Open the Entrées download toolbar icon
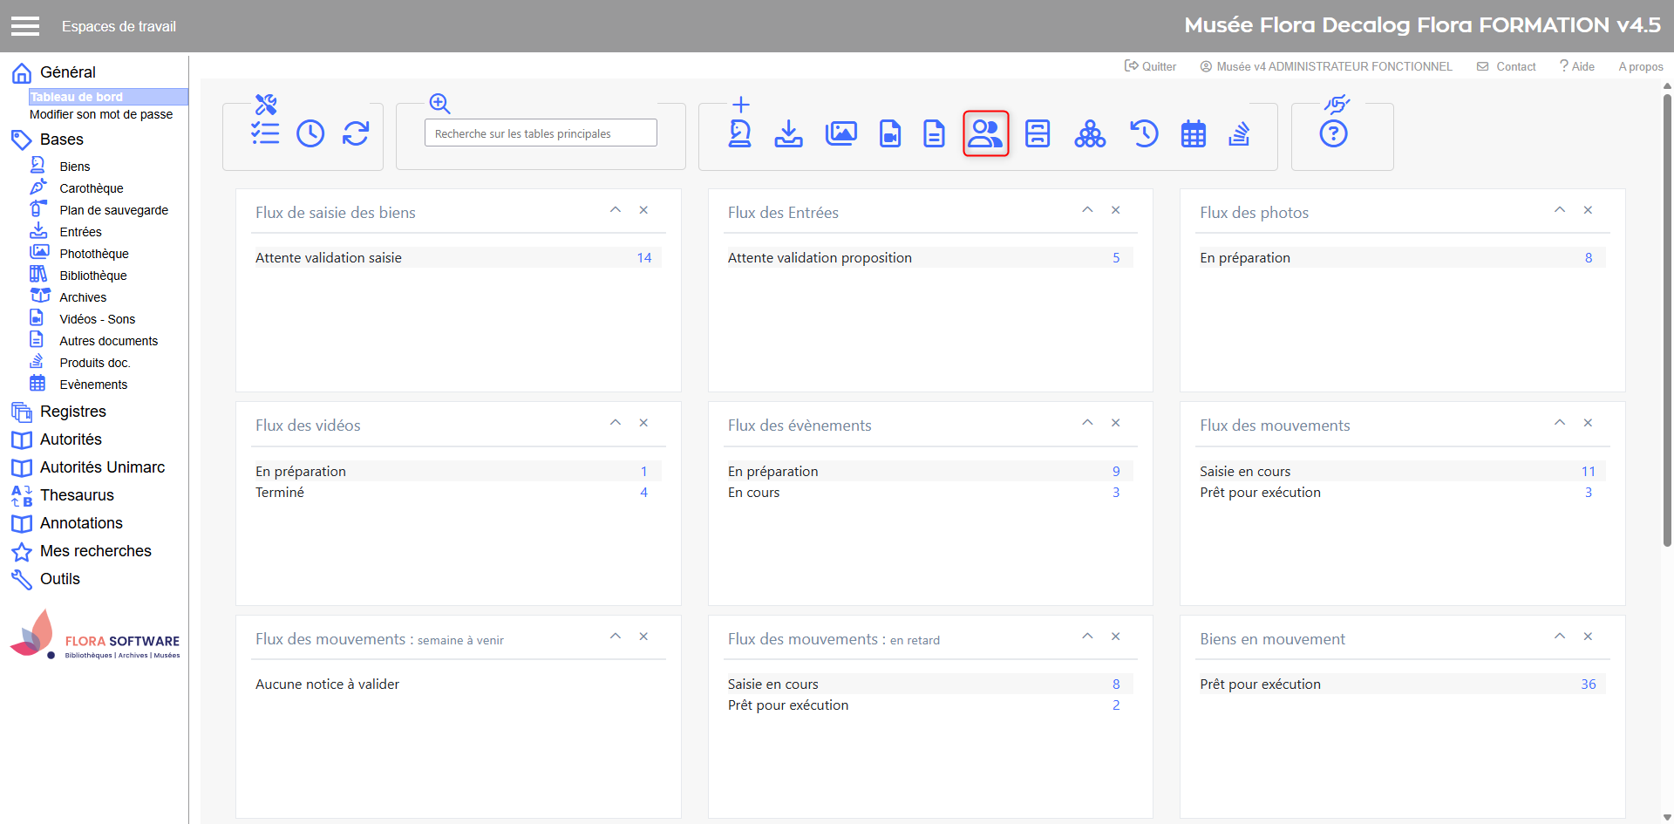This screenshot has height=824, width=1674. pyautogui.click(x=789, y=133)
